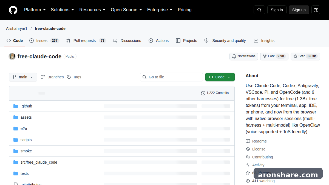Click the eye icon beside 411 watching
This screenshot has width=329, height=185.
(248, 181)
